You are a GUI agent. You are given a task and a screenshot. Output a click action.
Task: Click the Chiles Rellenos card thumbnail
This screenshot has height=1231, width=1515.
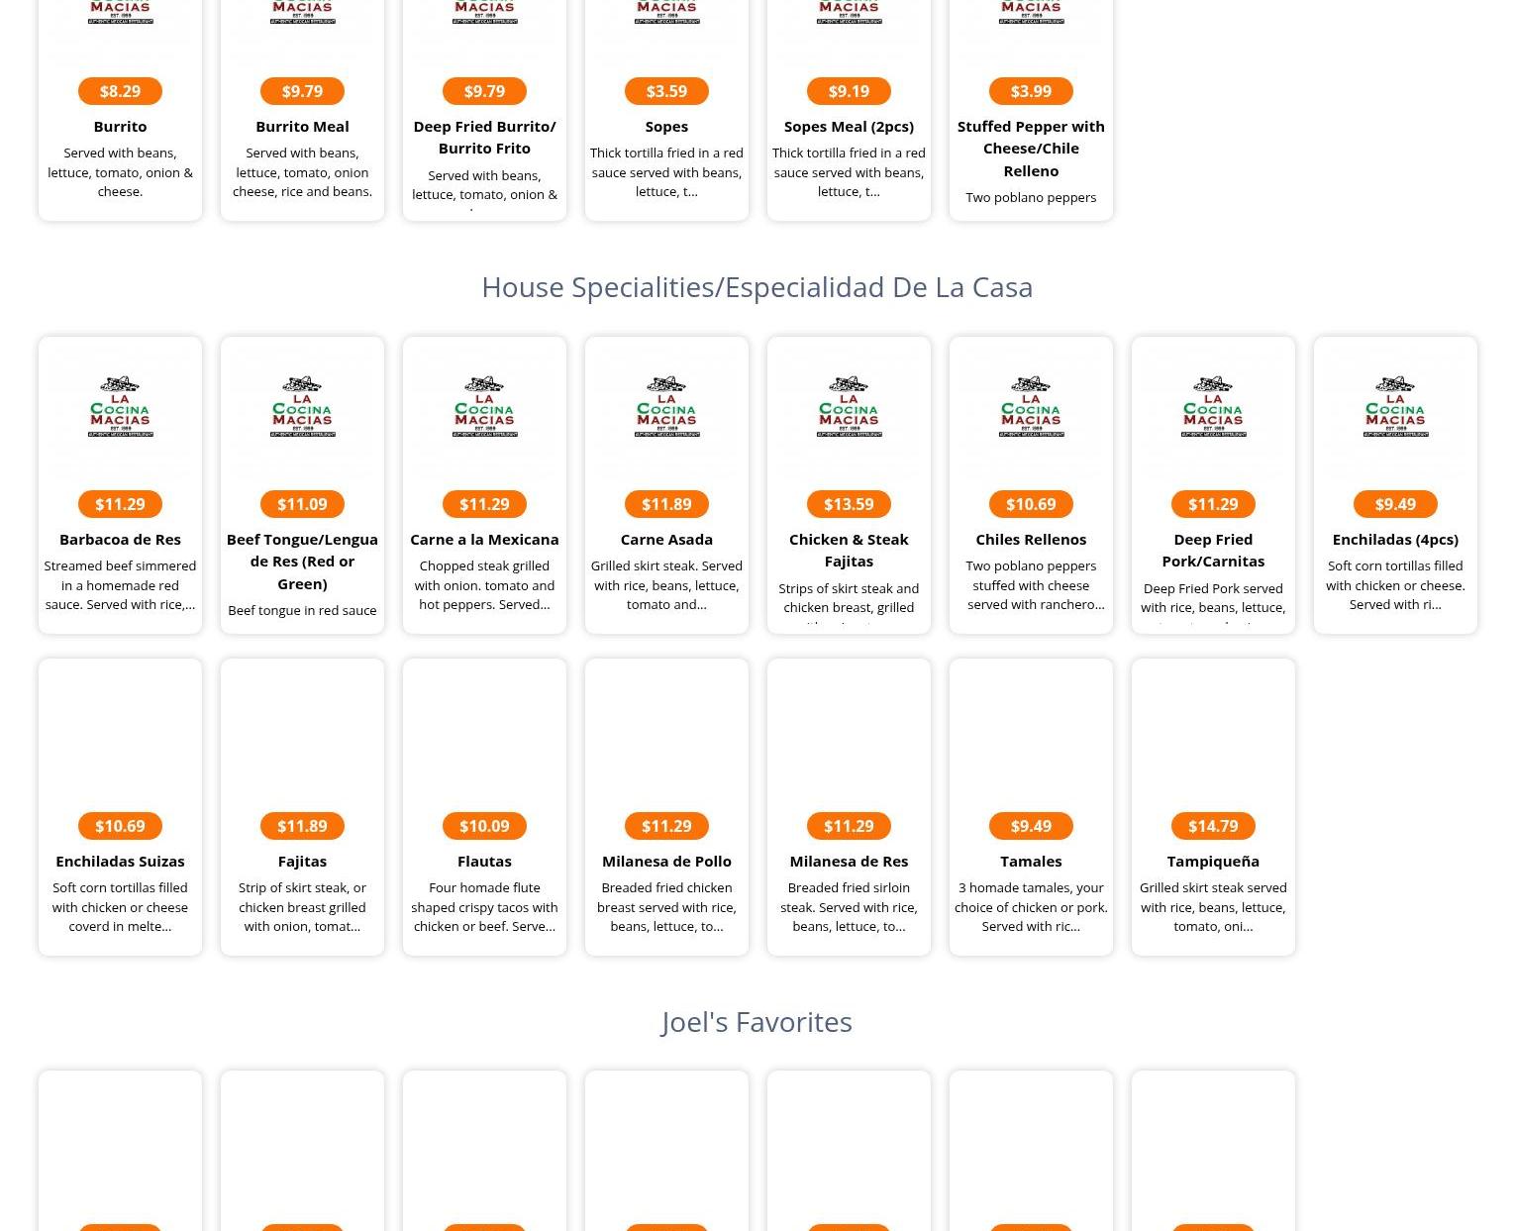coord(1031,407)
